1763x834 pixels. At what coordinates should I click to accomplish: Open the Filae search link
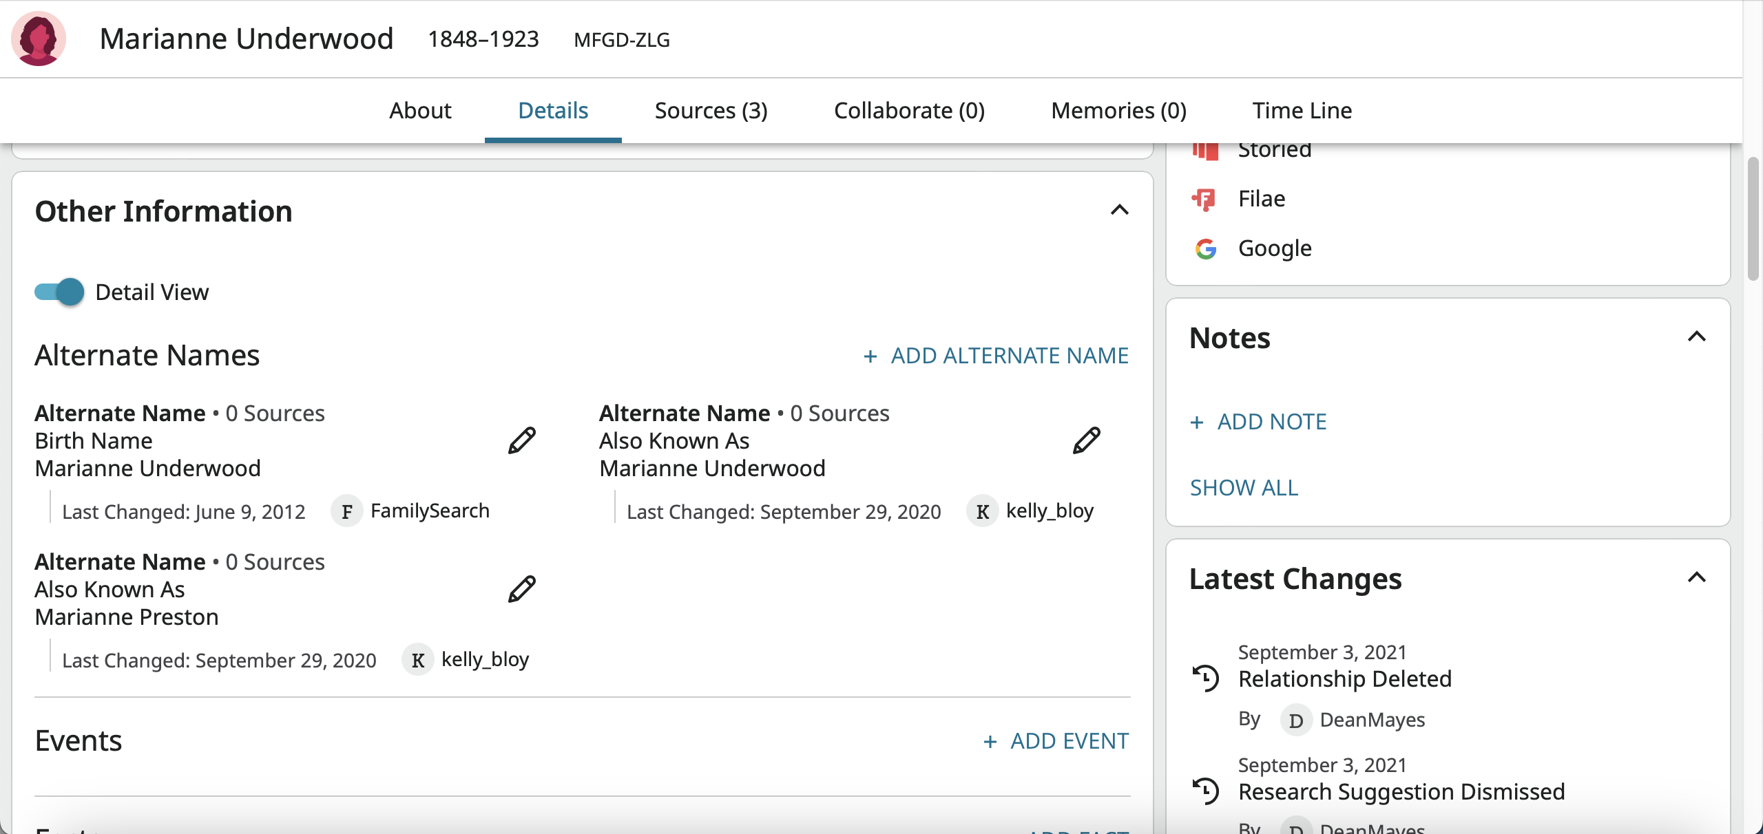[x=1262, y=199]
